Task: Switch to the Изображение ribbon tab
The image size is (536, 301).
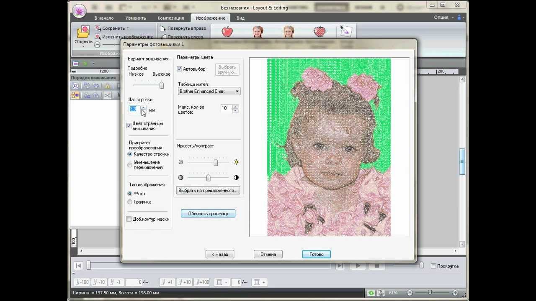Action: tap(210, 18)
